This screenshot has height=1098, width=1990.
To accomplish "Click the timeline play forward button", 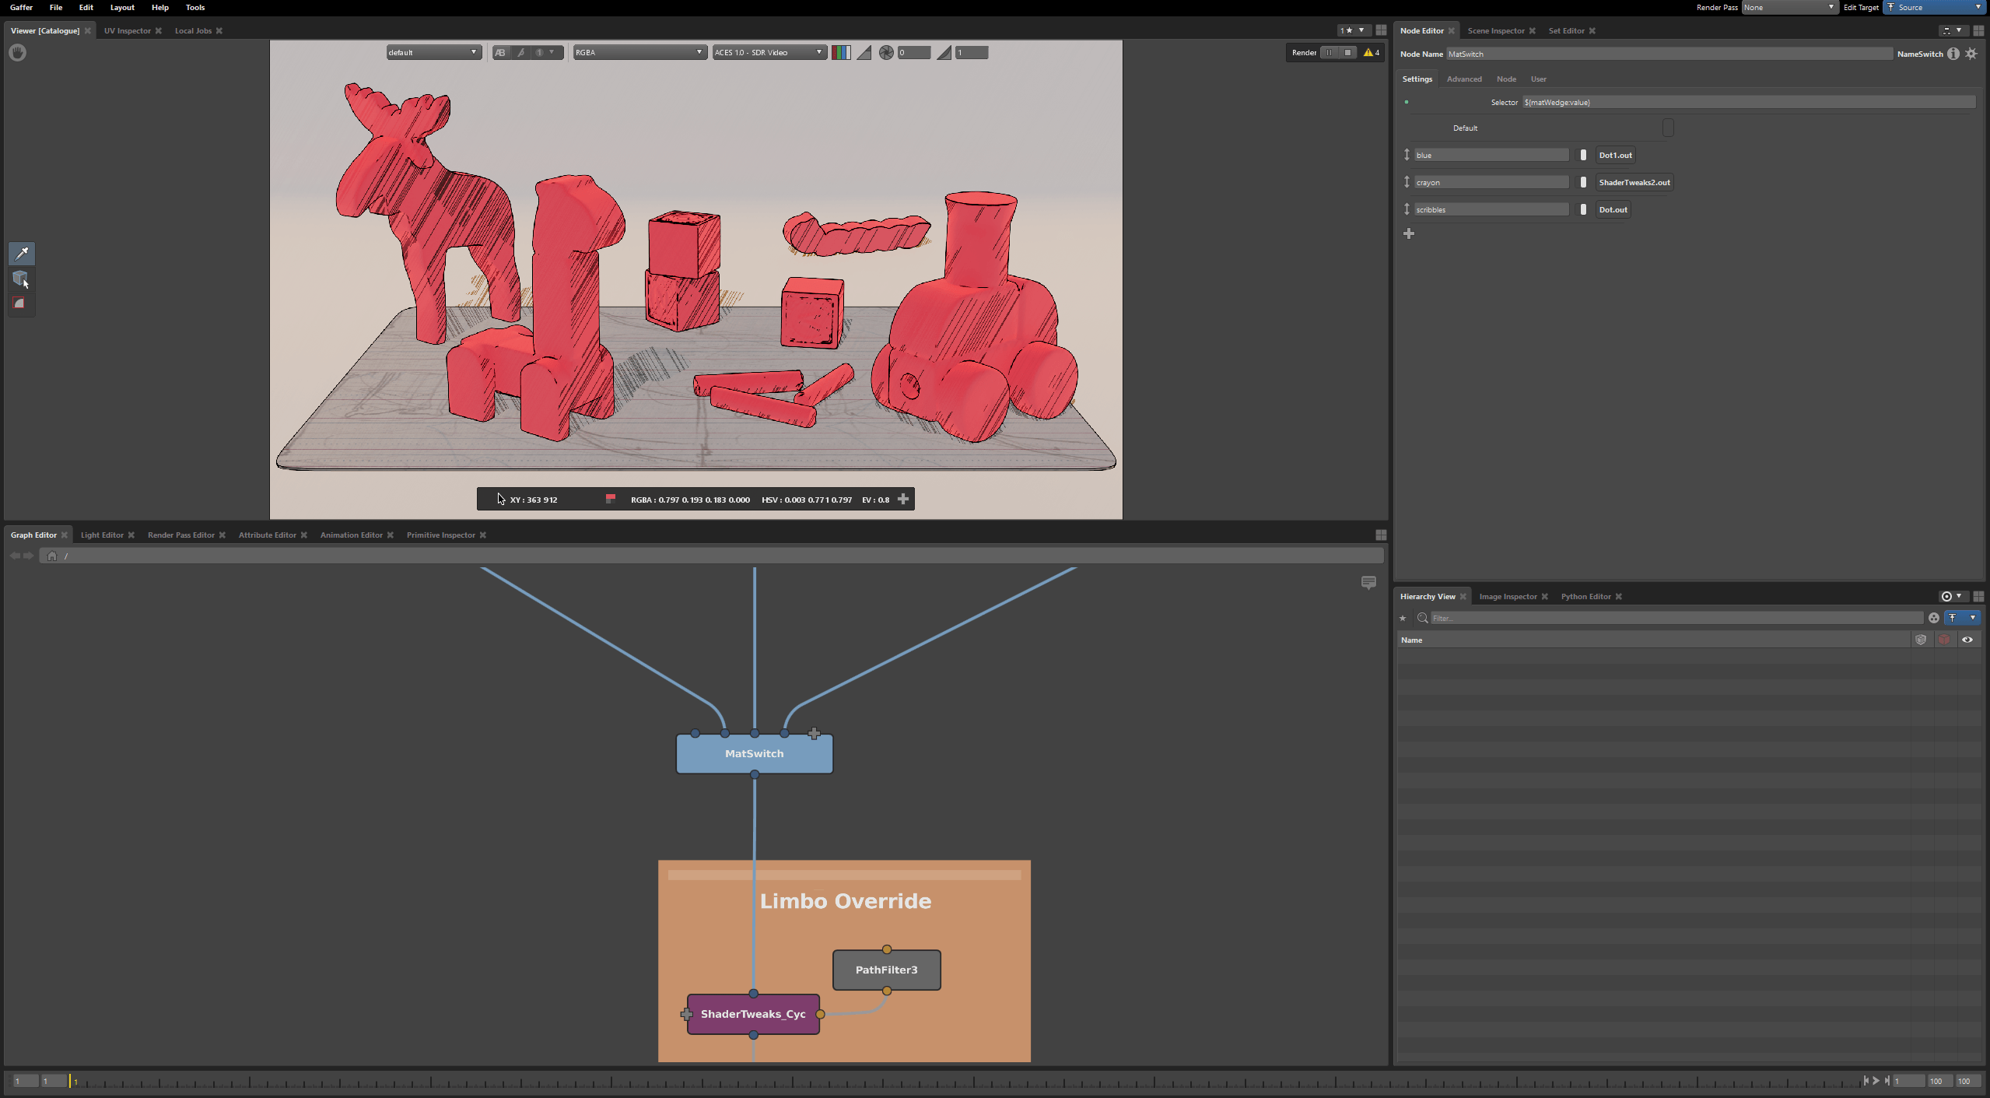I will (x=1876, y=1080).
